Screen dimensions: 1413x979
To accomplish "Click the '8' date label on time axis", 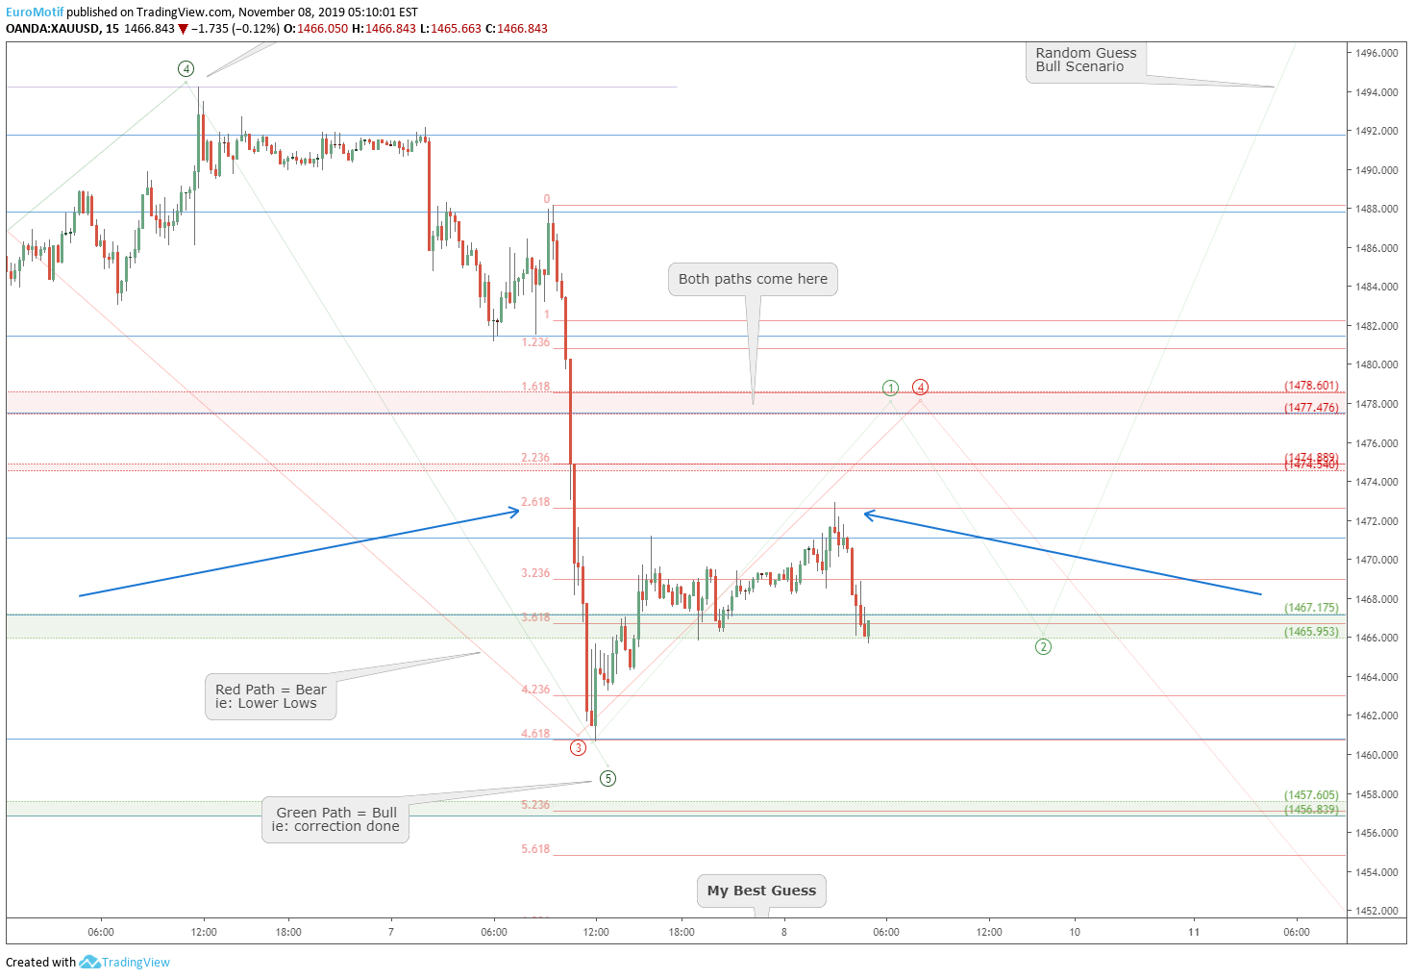I will [784, 932].
